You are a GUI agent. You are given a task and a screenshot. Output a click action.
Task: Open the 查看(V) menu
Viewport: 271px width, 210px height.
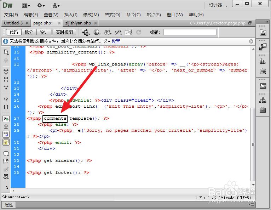point(51,15)
